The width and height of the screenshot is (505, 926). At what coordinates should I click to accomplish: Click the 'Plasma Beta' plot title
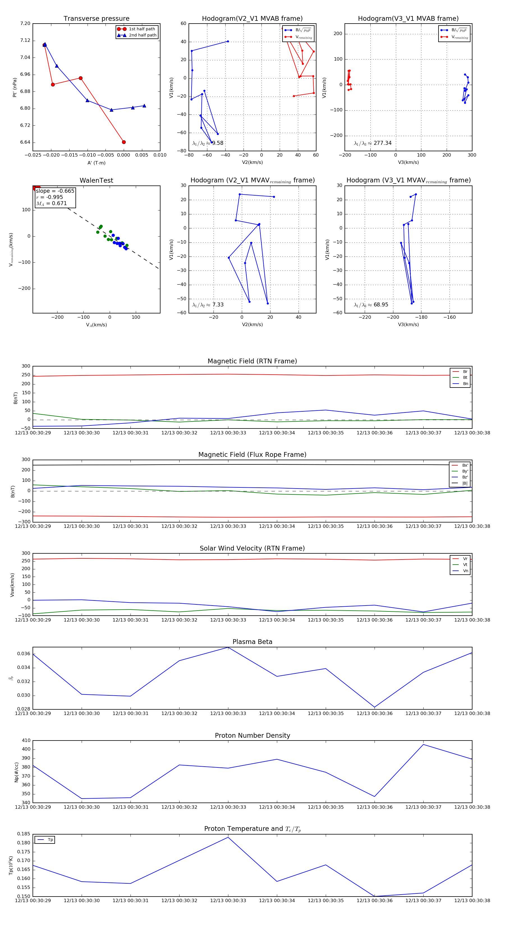click(x=252, y=642)
